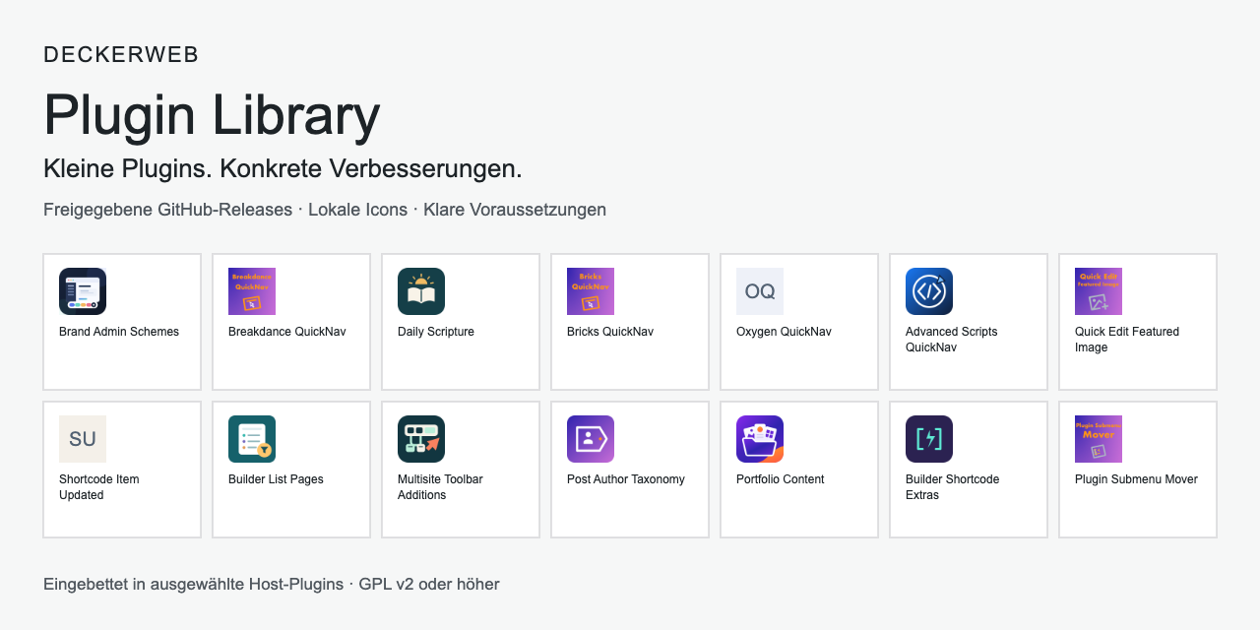
Task: Select the Builder Shortcode Extras label
Action: [x=953, y=487]
